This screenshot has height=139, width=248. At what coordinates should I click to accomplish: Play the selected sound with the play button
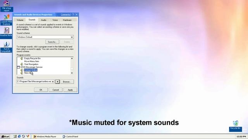[57, 81]
